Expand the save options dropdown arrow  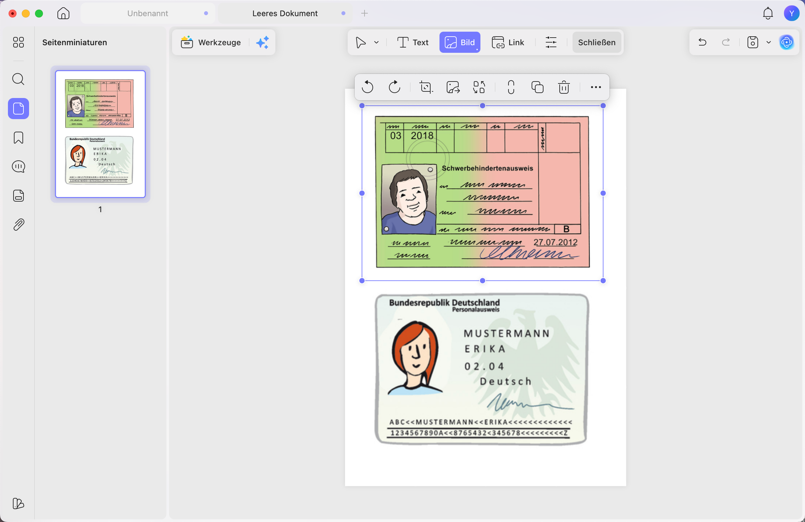pos(768,42)
